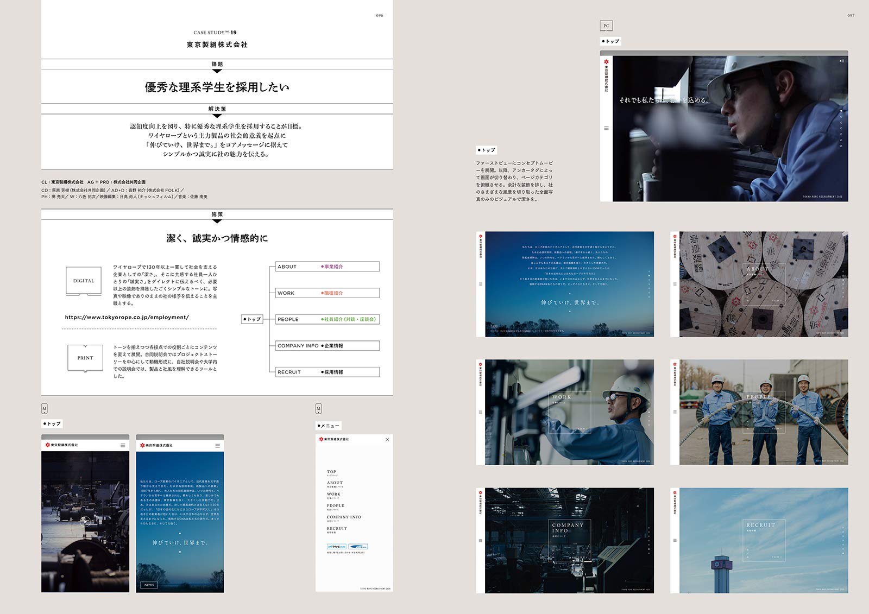Select TOP in the mobile menu
This screenshot has height=614, width=869.
331,472
